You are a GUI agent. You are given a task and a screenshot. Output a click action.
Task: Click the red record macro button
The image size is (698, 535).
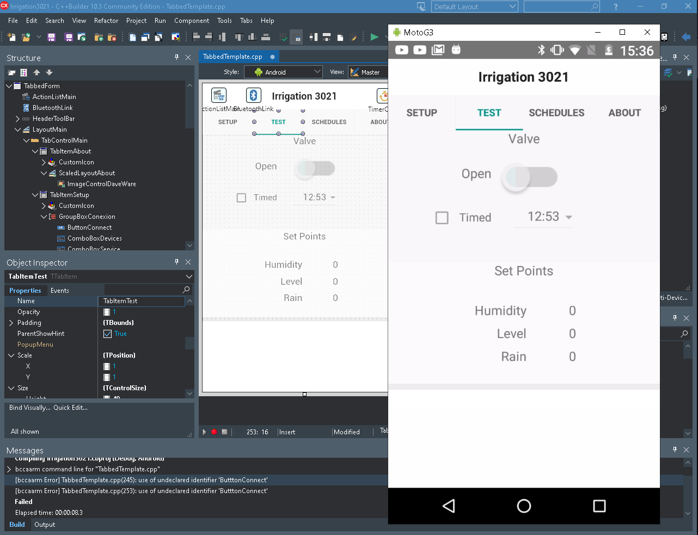pos(214,432)
